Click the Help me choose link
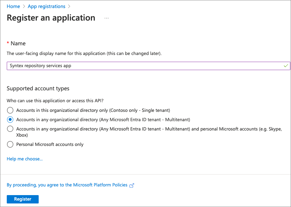The width and height of the screenshot is (291, 207). pos(24,159)
